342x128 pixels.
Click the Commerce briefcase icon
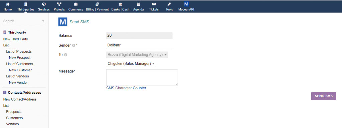click(x=76, y=4)
